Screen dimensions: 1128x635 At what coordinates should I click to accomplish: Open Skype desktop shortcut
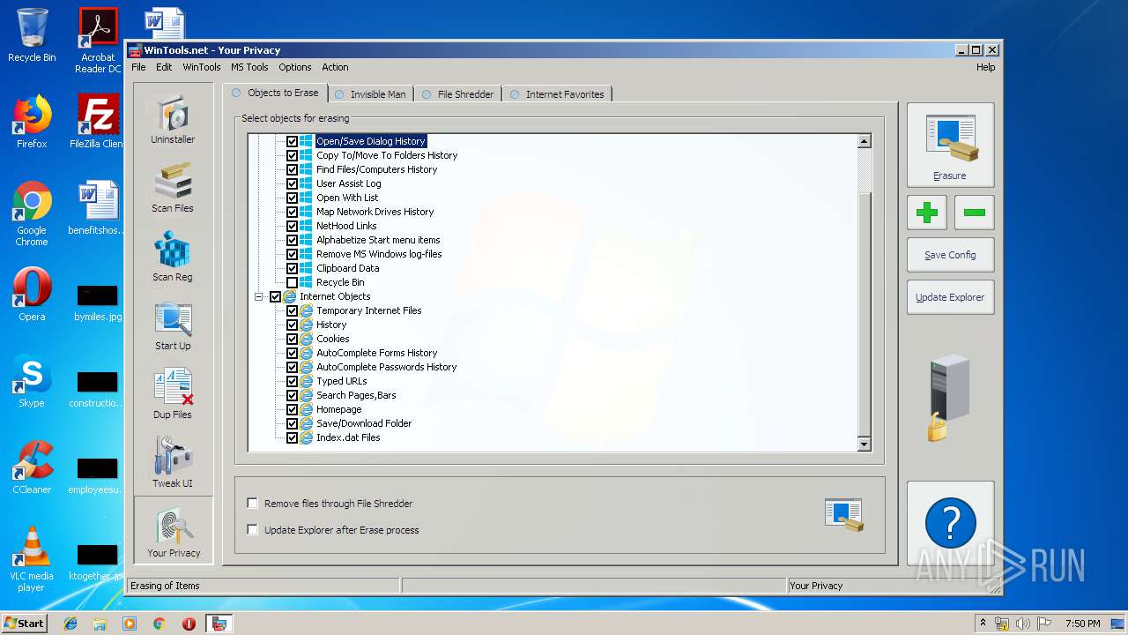coord(32,382)
